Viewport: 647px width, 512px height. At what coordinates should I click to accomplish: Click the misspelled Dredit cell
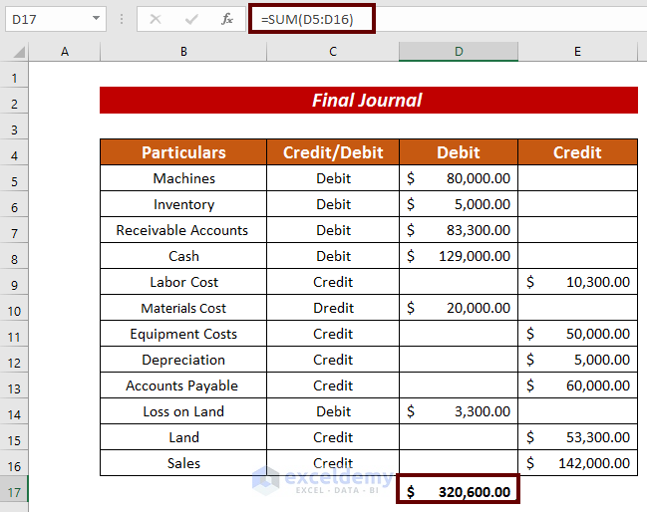pos(333,308)
